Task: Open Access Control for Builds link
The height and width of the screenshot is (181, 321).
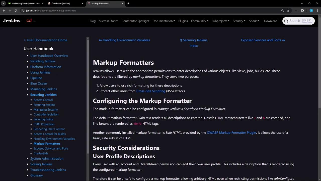Action: 50,134
